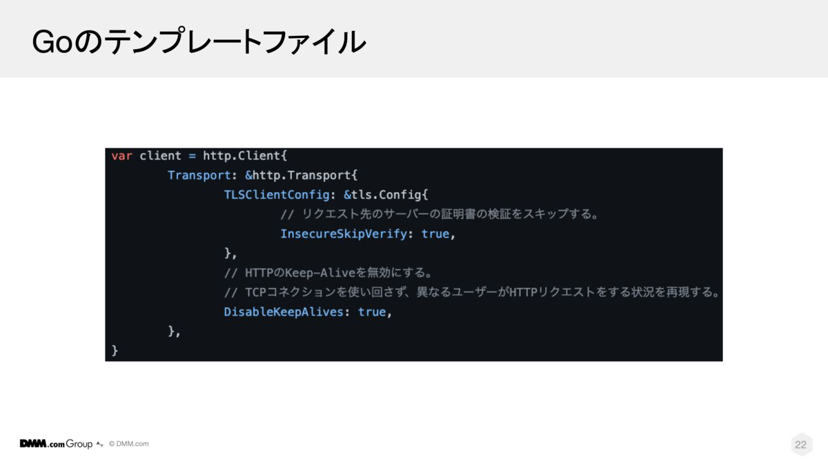The image size is (828, 466).
Task: Click the 'var' keyword in code
Action: [122, 156]
